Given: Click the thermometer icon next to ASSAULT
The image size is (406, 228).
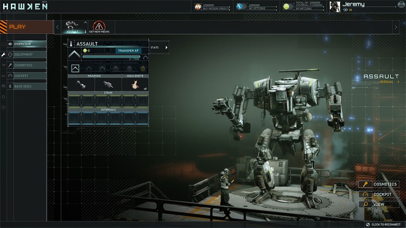Looking at the screenshot, I should (71, 44).
